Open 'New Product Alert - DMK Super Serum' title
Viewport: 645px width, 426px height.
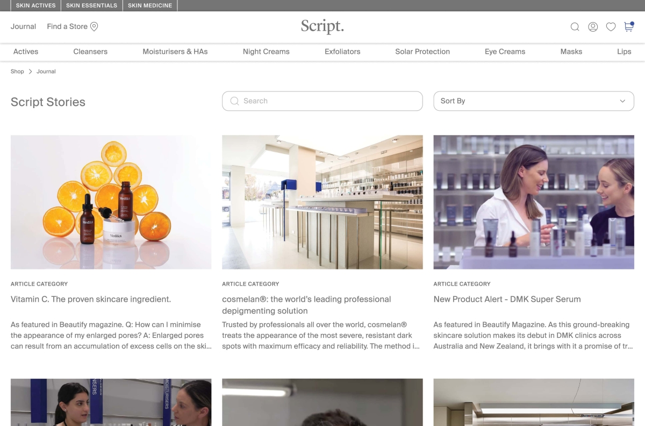[507, 299]
